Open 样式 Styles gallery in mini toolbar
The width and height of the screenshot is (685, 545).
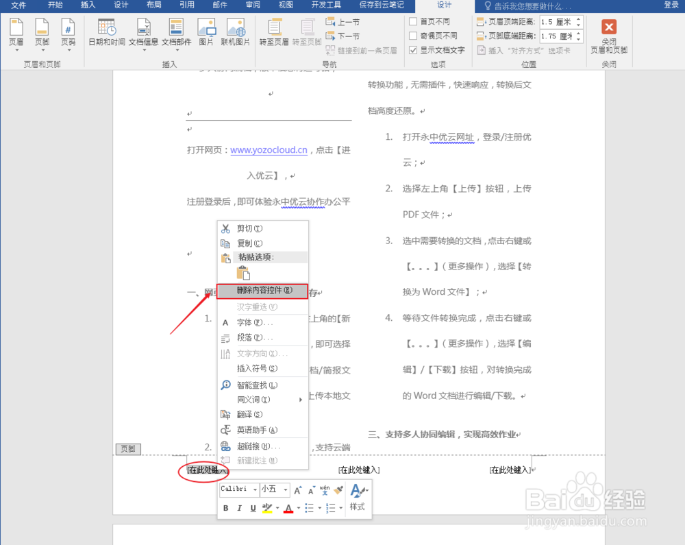tap(358, 498)
